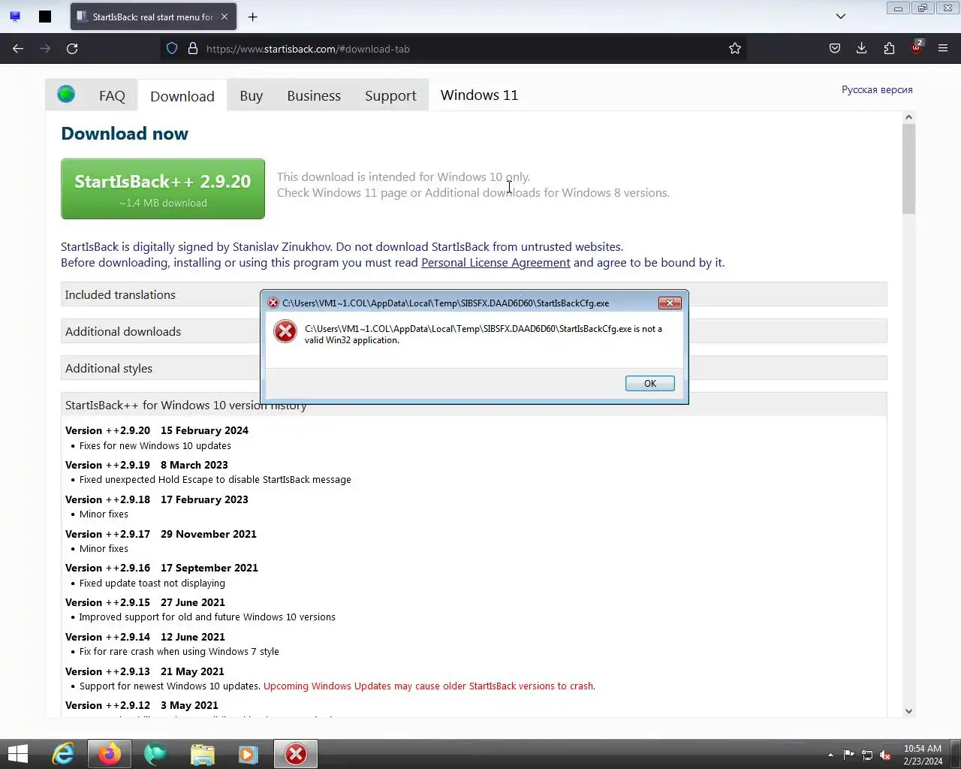Click the network tray icon

867,755
